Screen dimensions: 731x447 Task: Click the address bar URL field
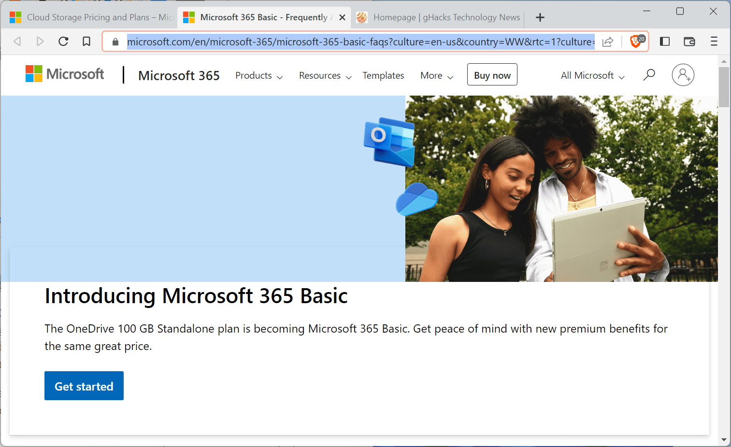[x=360, y=42]
